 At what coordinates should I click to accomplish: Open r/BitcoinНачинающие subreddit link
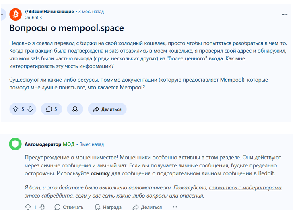[x=49, y=12]
